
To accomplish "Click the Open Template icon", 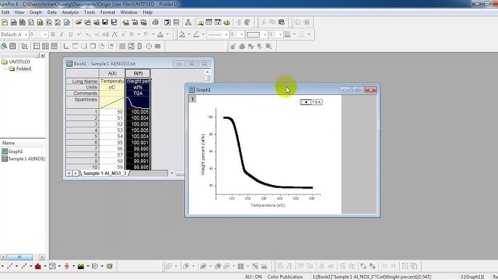I will point(87,22).
